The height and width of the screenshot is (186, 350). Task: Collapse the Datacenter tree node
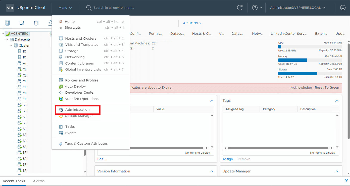(7, 40)
